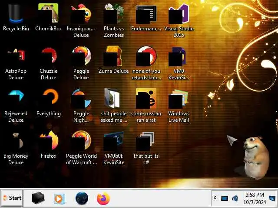Expand the hidden tray icons chevron
The height and width of the screenshot is (208, 278).
(x=215, y=198)
